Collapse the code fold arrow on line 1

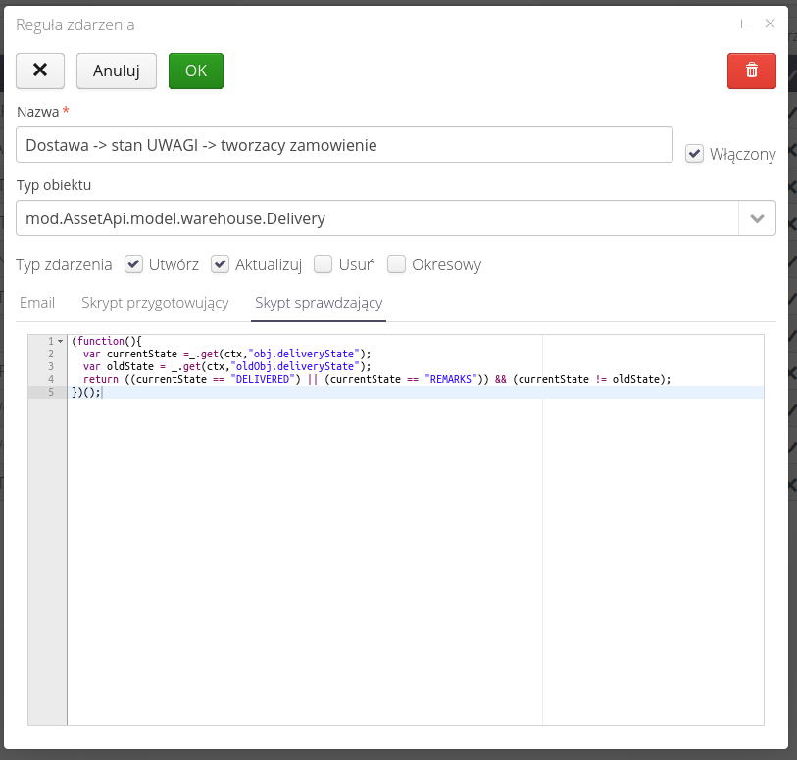[61, 341]
